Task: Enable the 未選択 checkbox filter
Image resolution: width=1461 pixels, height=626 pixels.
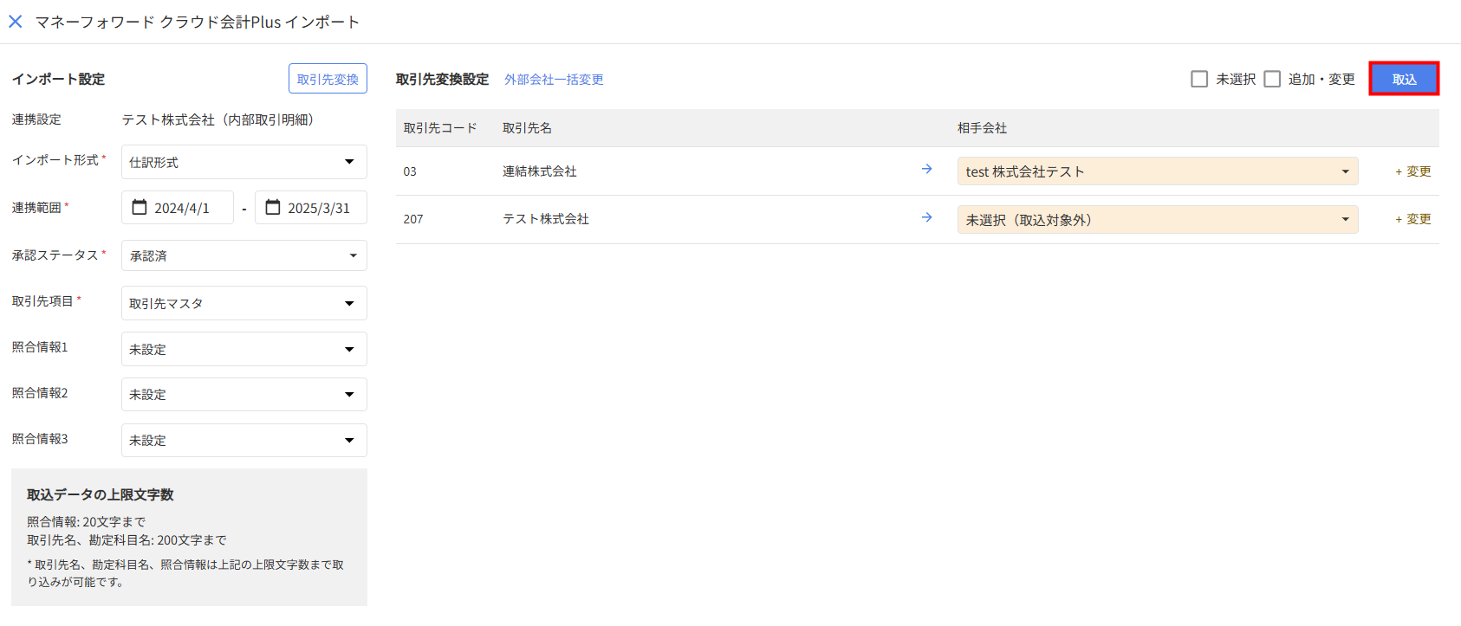Action: pos(1199,79)
